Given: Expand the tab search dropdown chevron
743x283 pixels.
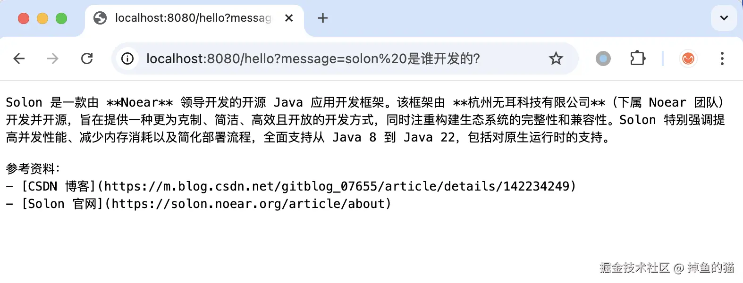Looking at the screenshot, I should coord(724,18).
